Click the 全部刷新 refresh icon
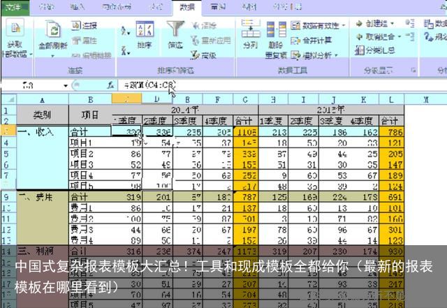Image resolution: width=447 pixels, height=308 pixels. pos(54,29)
